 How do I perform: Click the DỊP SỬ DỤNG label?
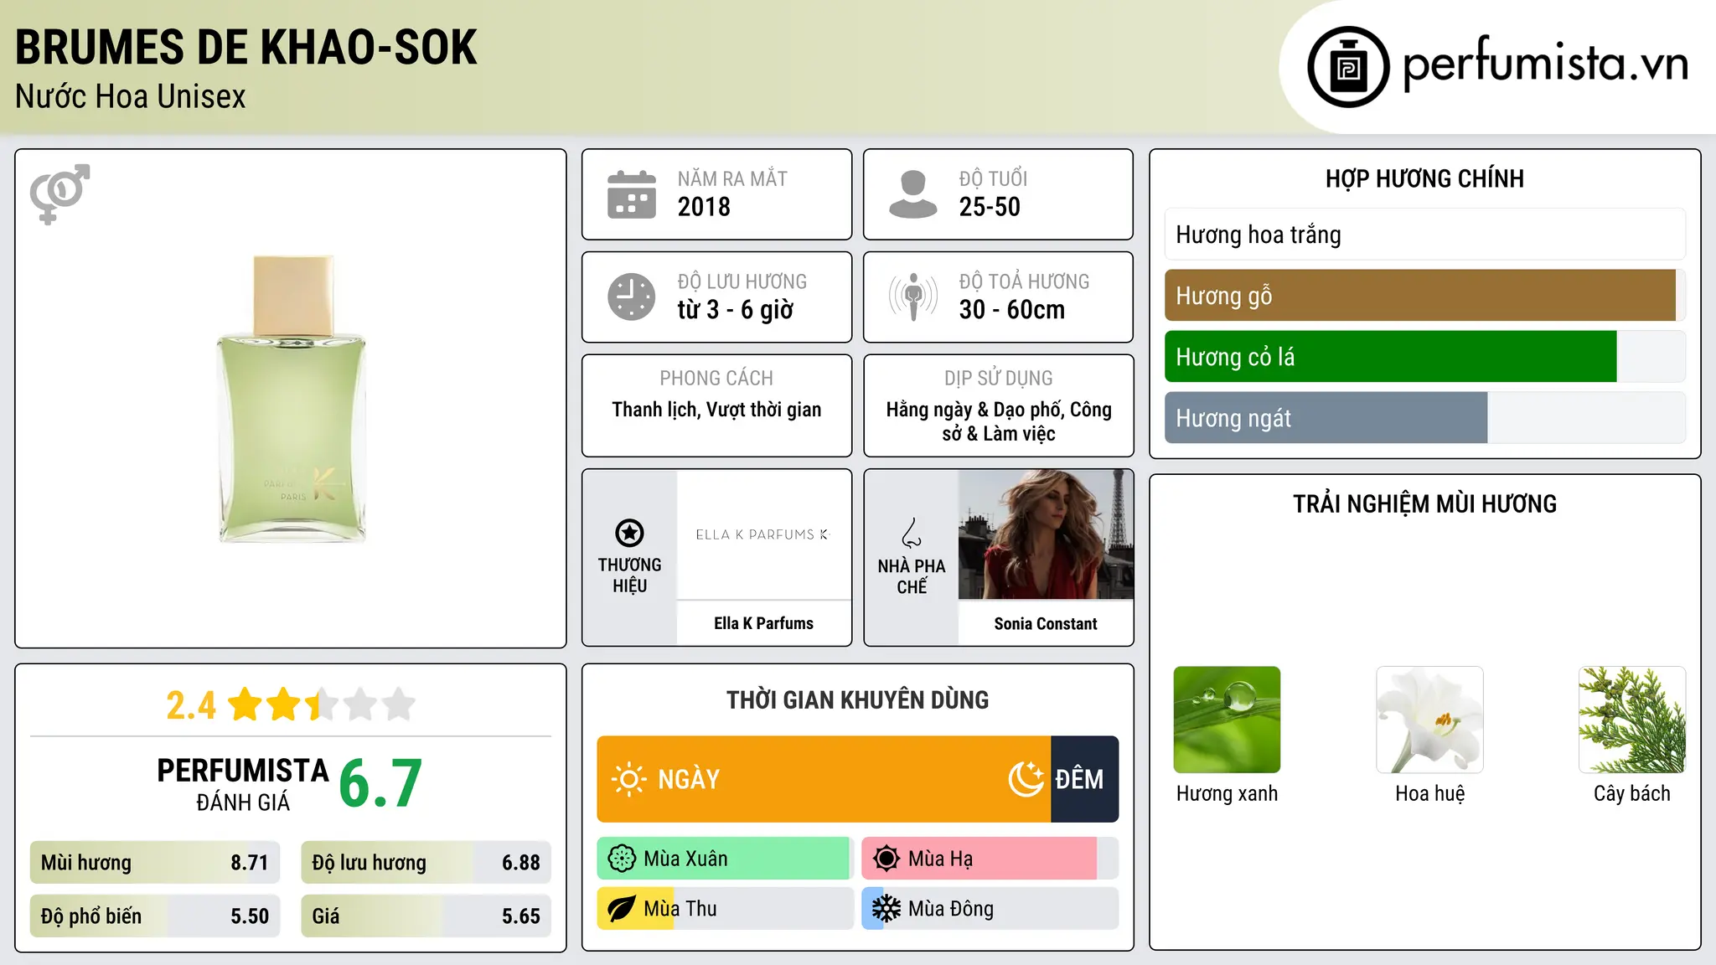pos(999,378)
